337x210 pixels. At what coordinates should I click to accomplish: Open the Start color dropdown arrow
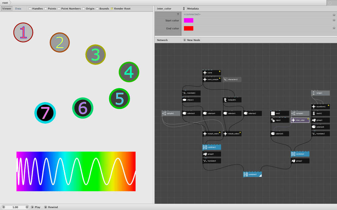(334, 20)
